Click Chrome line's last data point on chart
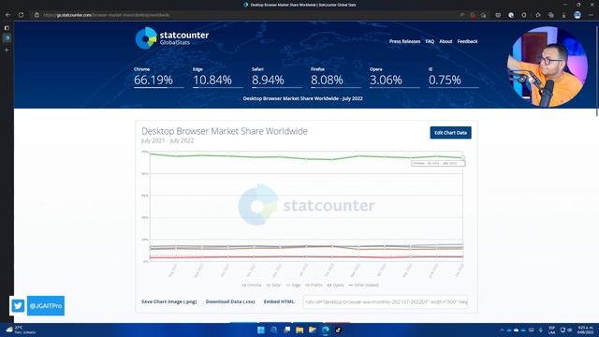This screenshot has width=599, height=337. point(462,158)
